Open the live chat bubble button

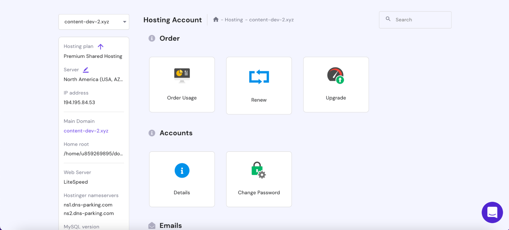click(x=492, y=212)
